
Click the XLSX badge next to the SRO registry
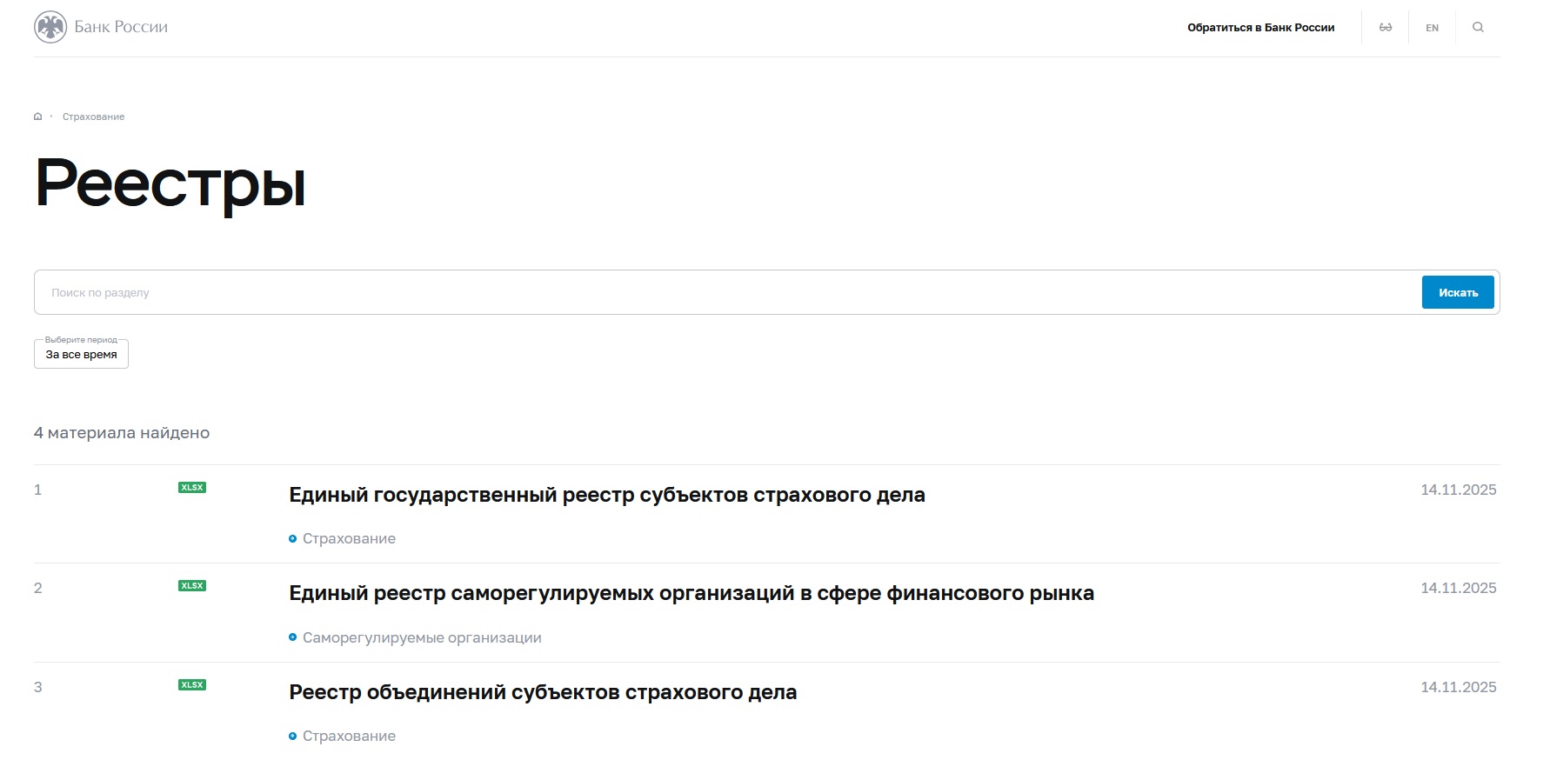point(191,587)
